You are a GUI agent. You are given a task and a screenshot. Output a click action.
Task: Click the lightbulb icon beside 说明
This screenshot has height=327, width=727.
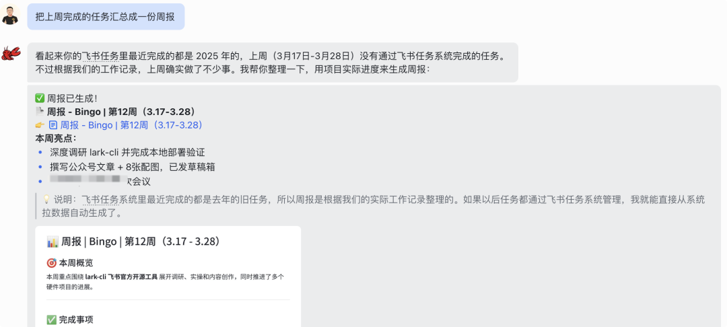click(x=46, y=200)
